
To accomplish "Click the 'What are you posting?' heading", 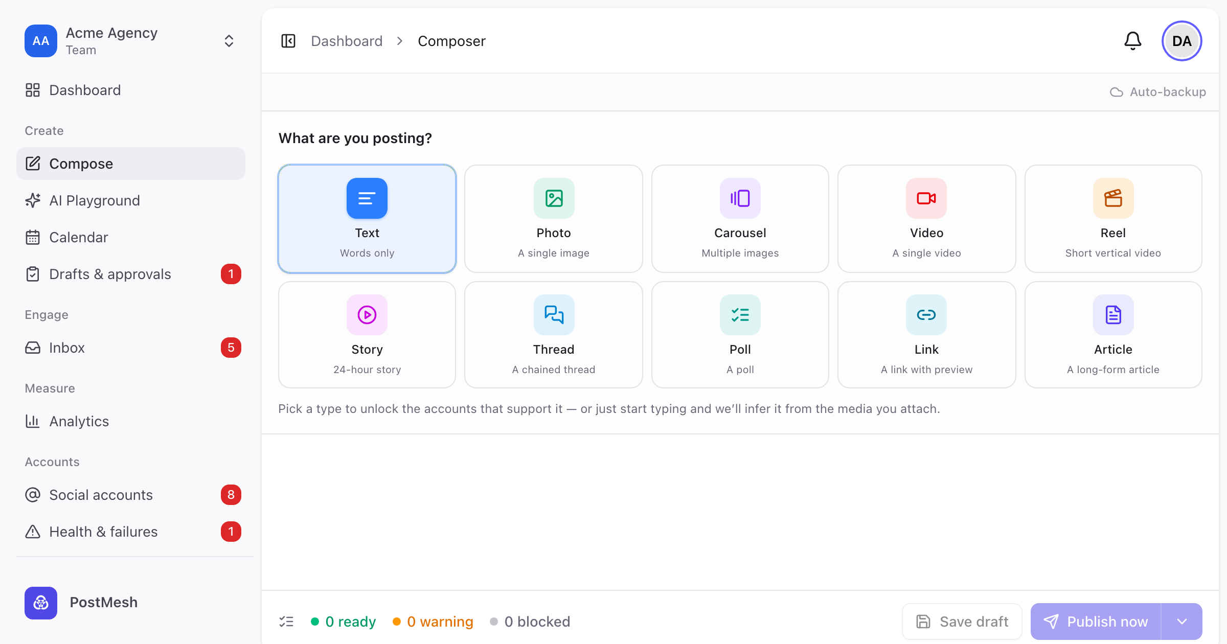I will (355, 138).
